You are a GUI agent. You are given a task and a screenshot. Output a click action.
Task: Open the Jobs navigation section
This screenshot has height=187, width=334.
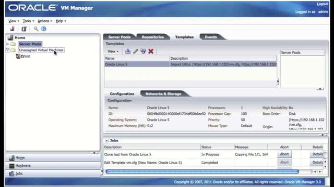pyautogui.click(x=53, y=173)
